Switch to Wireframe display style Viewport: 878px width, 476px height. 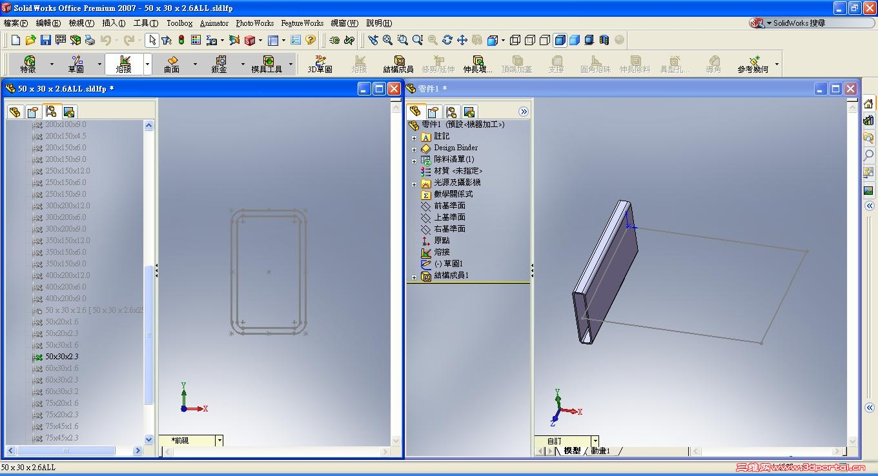coord(515,40)
